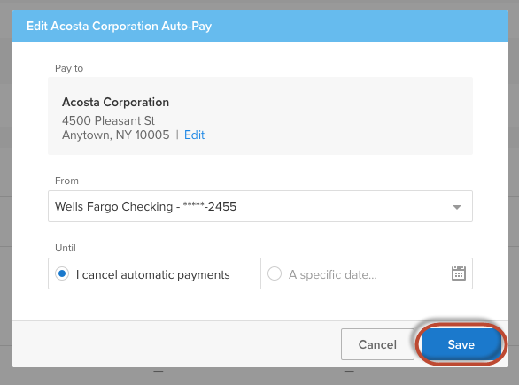Open the calendar date picker icon
519x385 pixels.
[x=459, y=273]
